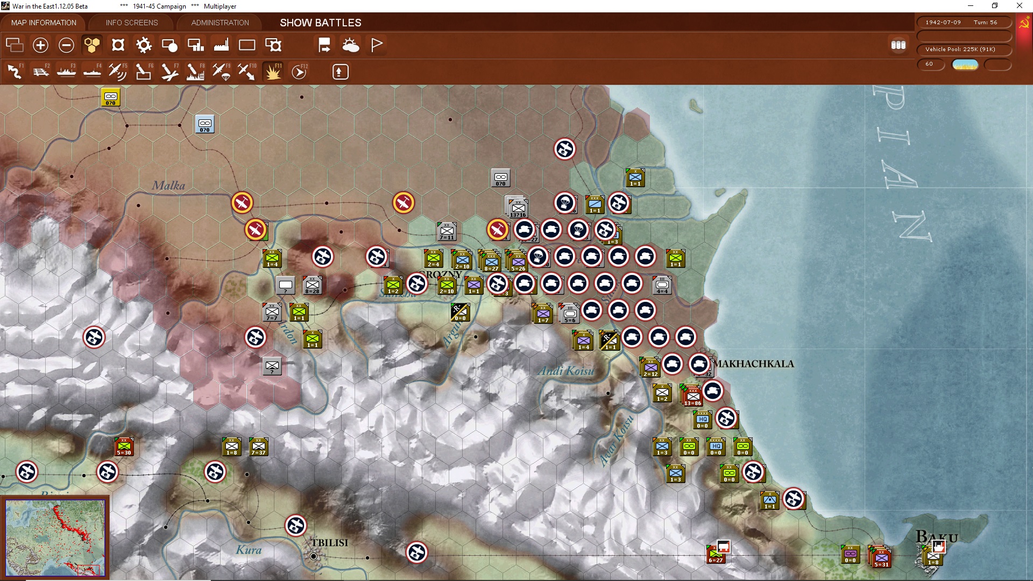The image size is (1033, 581).
Task: Click the date 1942-07-09 Turn 56 box
Action: pos(964,23)
